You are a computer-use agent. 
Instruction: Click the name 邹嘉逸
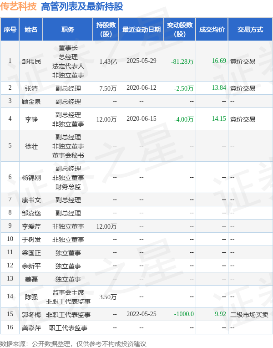[x=31, y=213]
